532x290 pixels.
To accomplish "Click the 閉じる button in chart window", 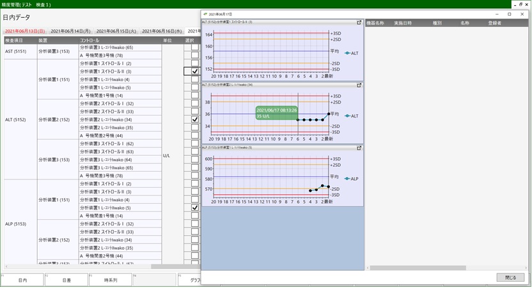I will click(510, 277).
